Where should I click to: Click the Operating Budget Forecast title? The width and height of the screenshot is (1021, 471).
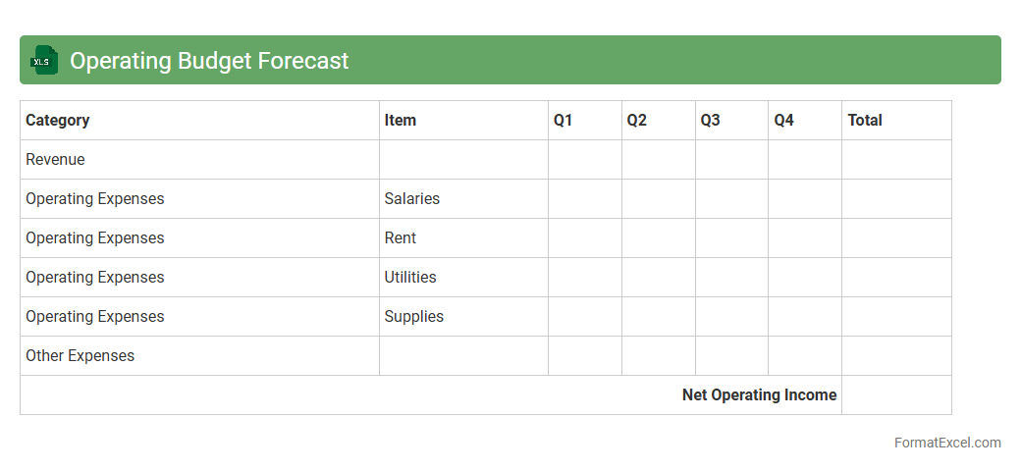click(x=209, y=61)
